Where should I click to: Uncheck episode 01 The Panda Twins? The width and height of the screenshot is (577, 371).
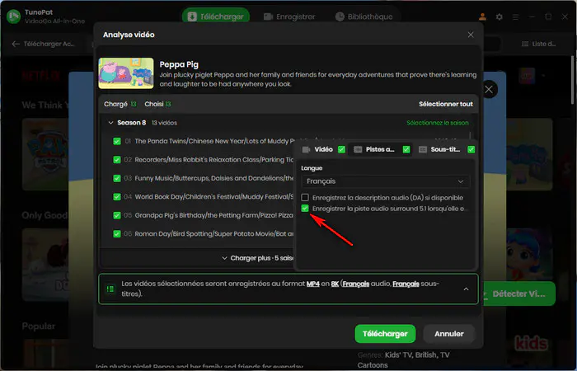coord(117,141)
